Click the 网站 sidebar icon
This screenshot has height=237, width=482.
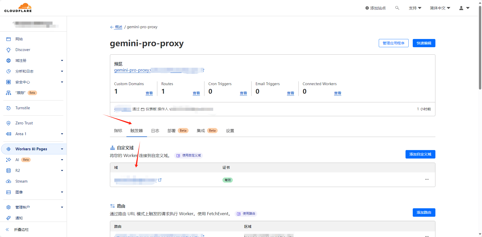(8, 39)
